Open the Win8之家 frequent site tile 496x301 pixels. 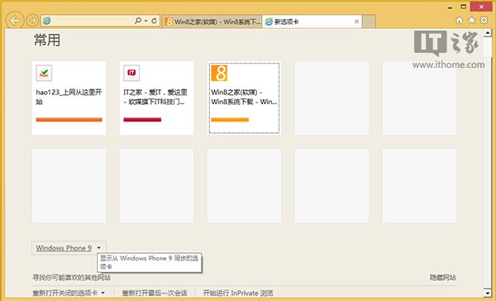click(x=244, y=98)
